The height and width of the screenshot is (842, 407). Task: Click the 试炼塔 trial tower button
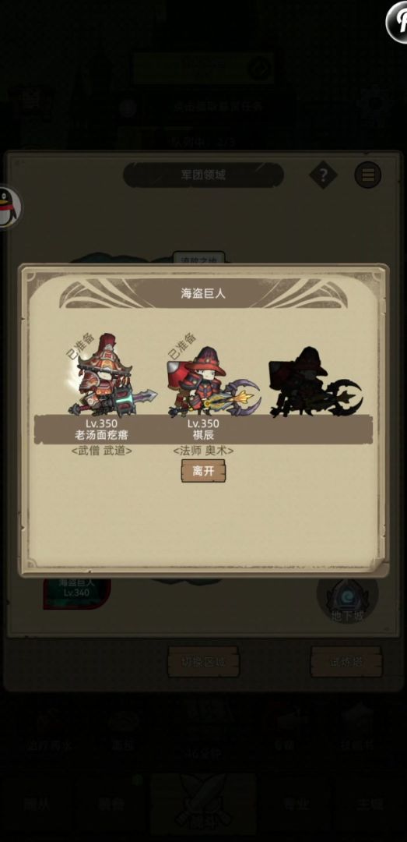click(346, 662)
